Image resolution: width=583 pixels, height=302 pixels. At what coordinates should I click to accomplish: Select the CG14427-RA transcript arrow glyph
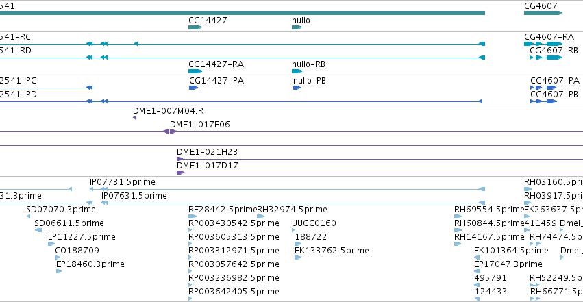coord(195,71)
